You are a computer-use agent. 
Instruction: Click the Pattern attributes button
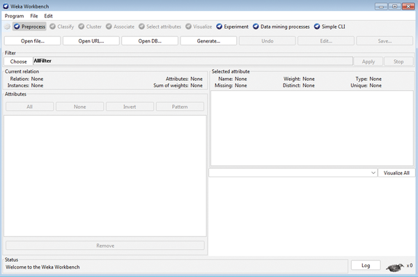[180, 107]
